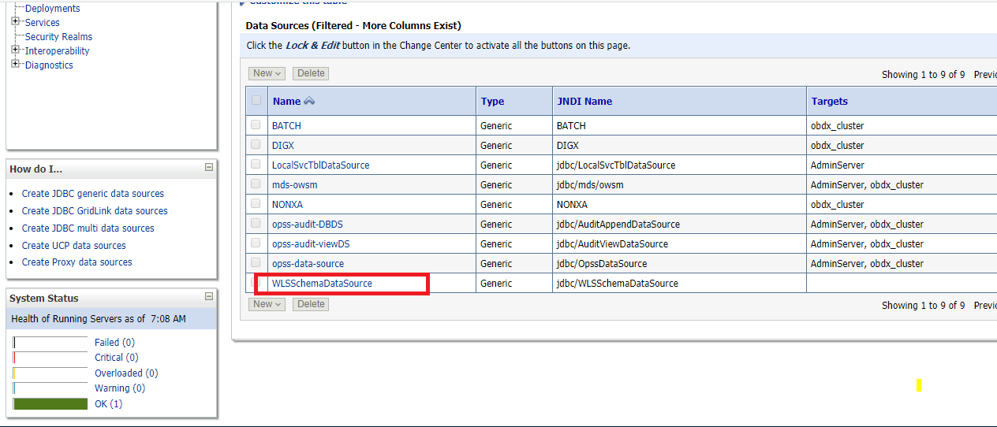Check the LocalSvcTblDataSource row checkbox
Image resolution: width=997 pixels, height=427 pixels.
[x=256, y=164]
